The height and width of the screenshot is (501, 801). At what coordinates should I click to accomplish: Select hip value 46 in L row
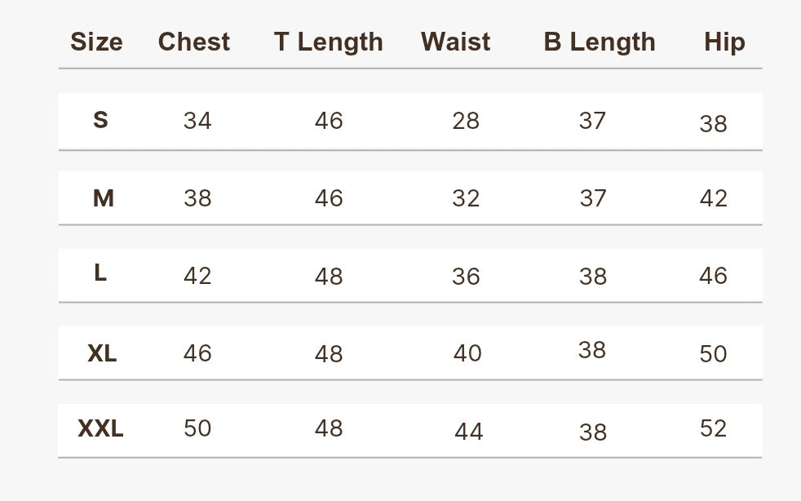(713, 276)
